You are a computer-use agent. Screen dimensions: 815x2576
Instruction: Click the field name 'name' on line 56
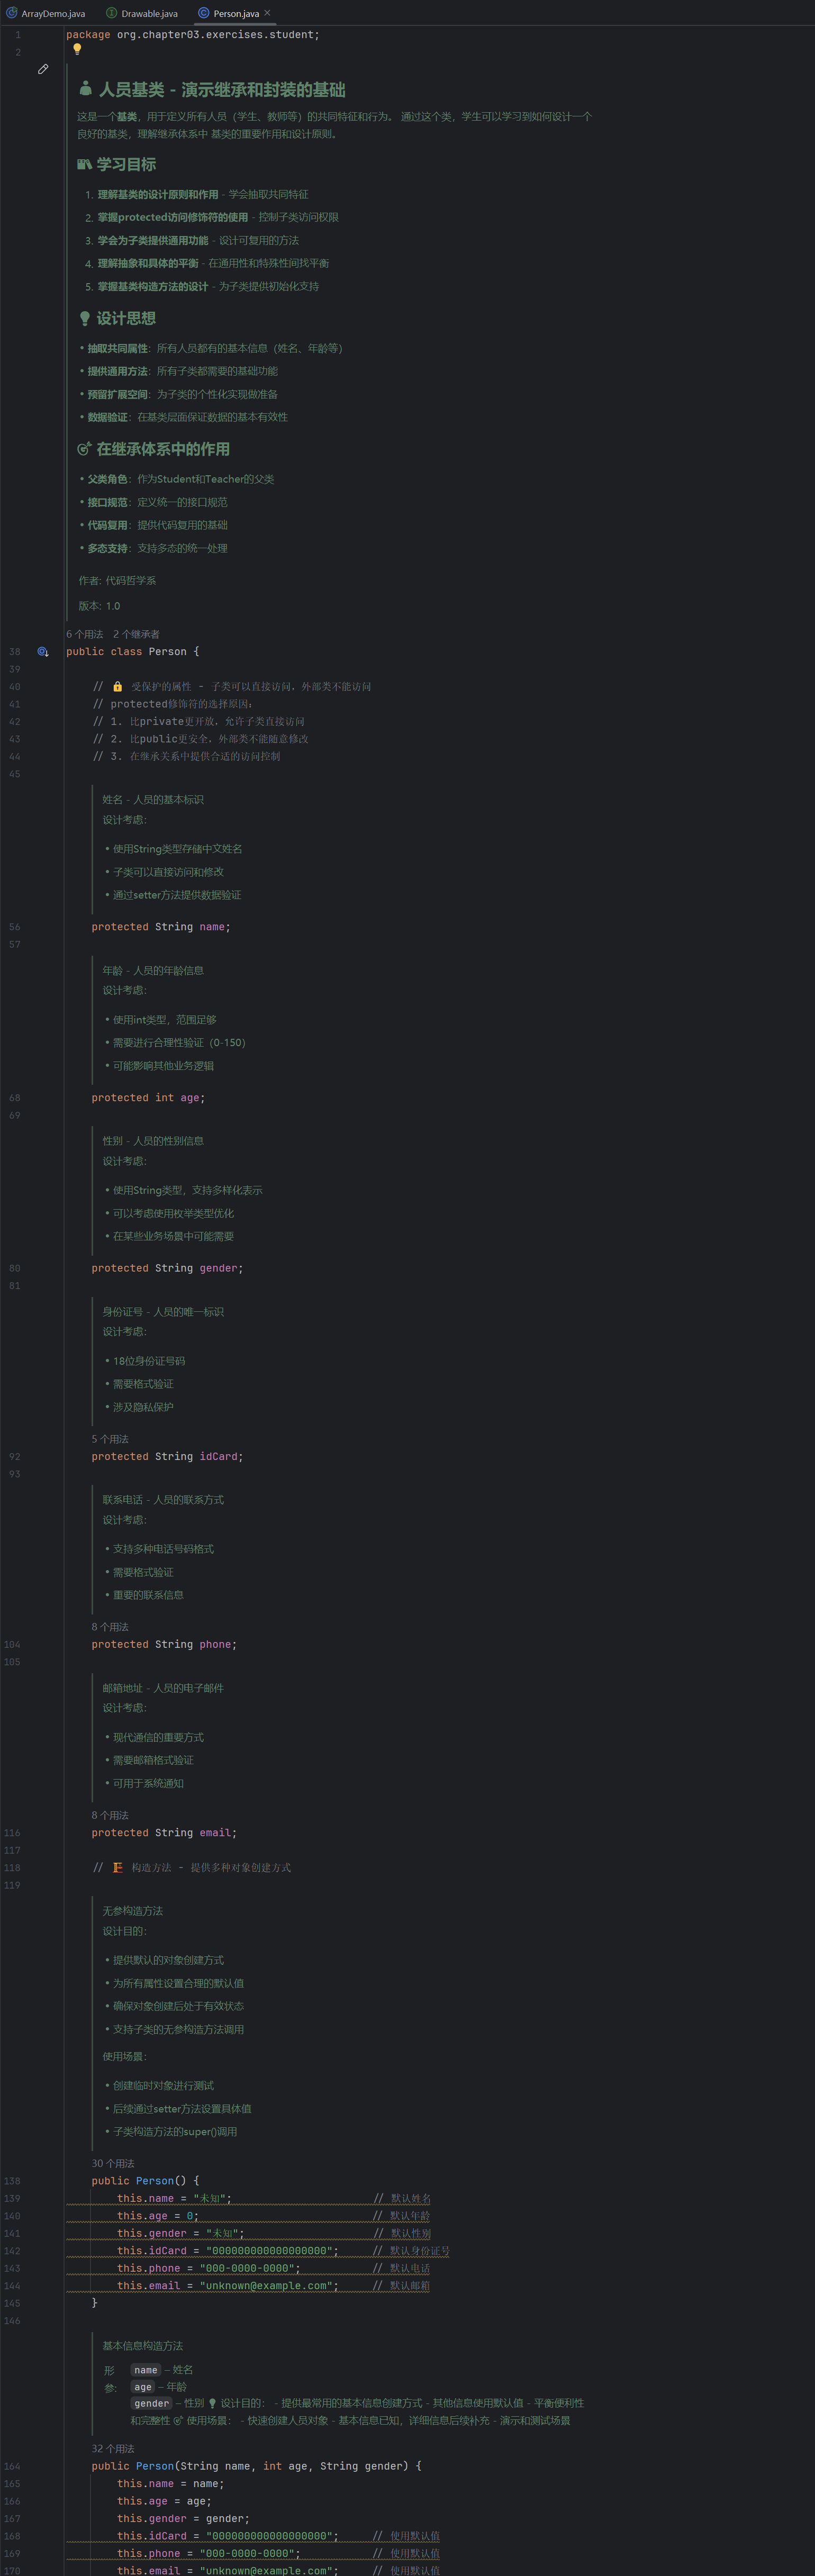pyautogui.click(x=212, y=927)
